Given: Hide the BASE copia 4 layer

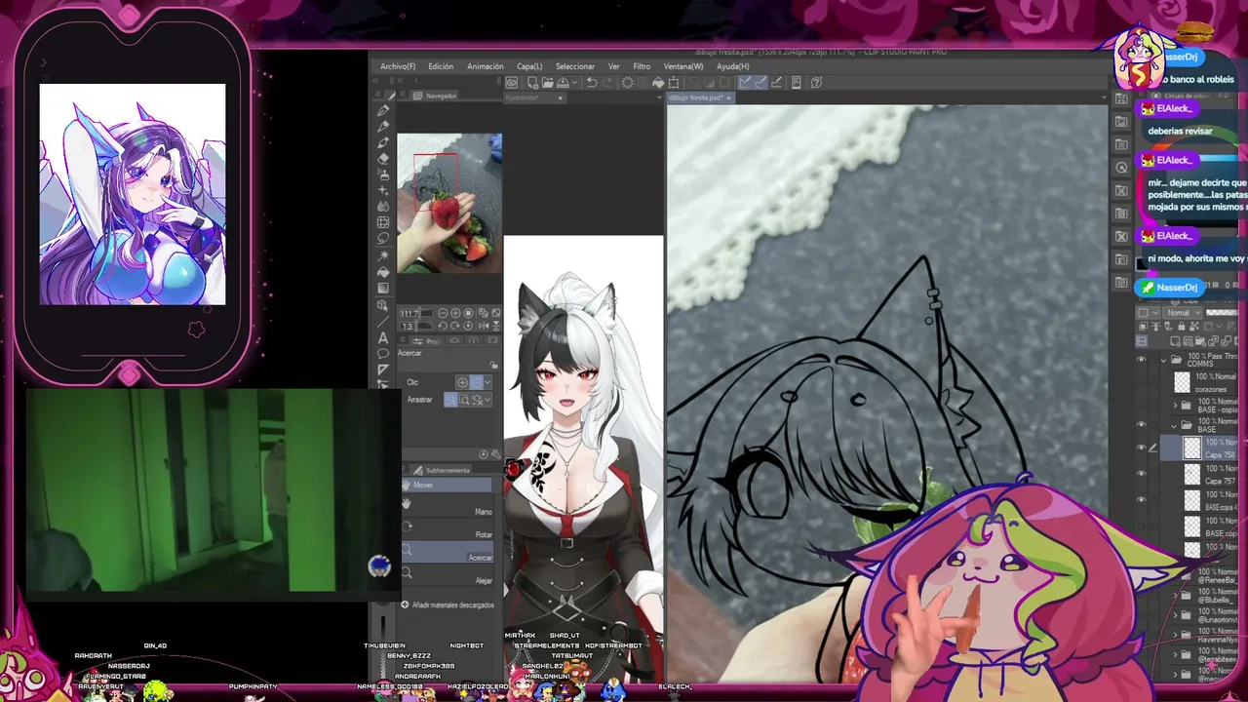Looking at the screenshot, I should pos(1141,501).
